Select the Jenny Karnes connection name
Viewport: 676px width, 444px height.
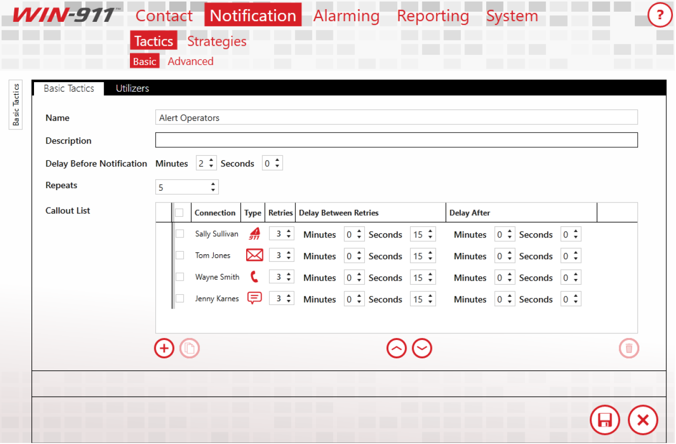click(217, 298)
